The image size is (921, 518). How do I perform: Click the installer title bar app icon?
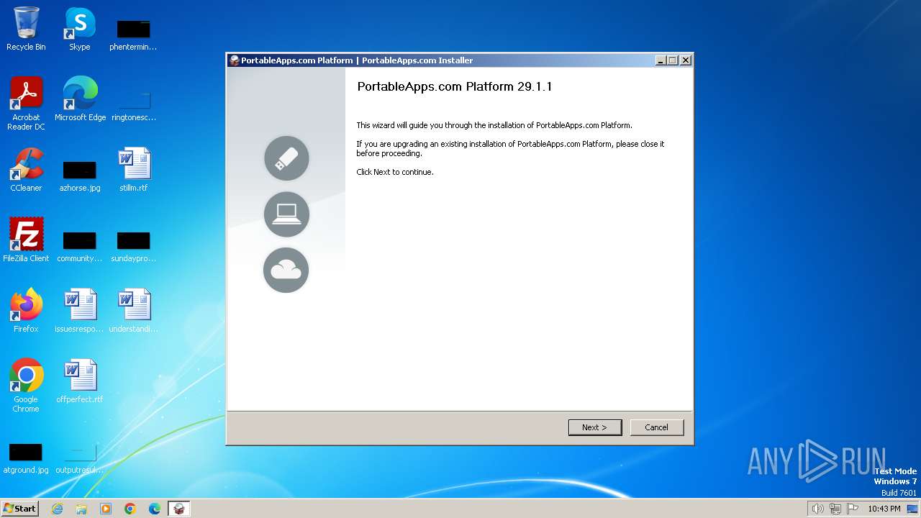click(x=234, y=60)
